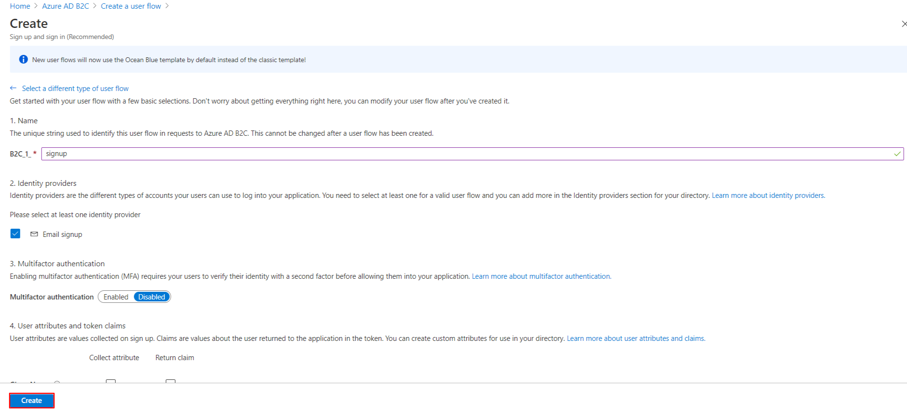Click the green checkmark in the name field
907x416 pixels.
[897, 154]
